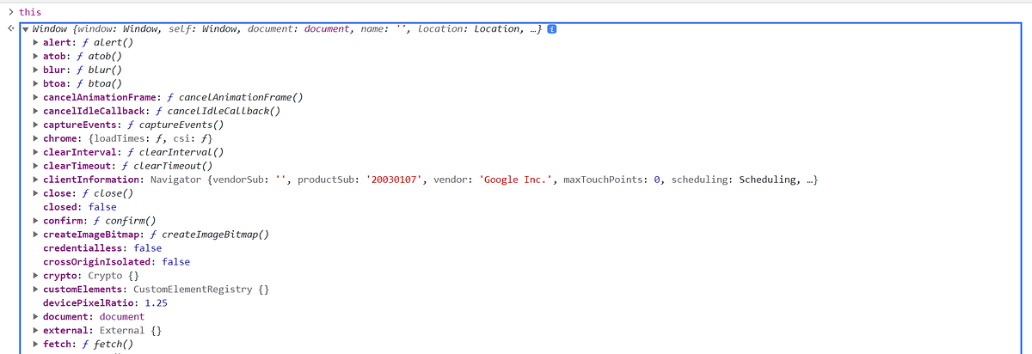Expand the cancelAnimationFrame entry
1032x354 pixels.
coord(35,97)
